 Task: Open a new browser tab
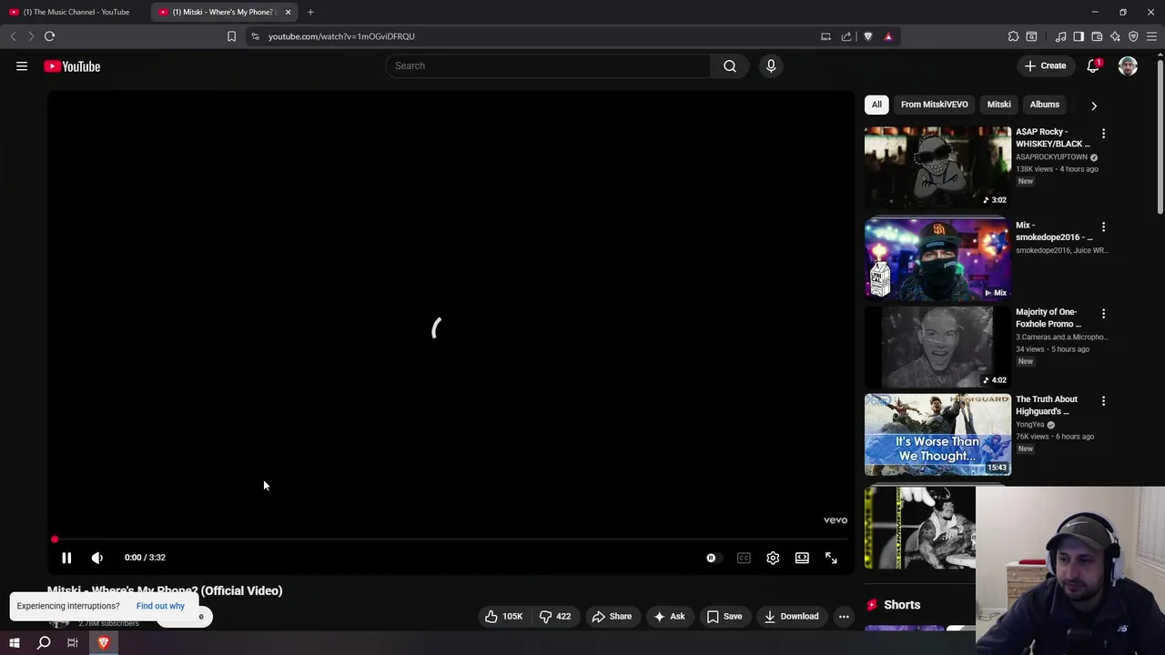(310, 12)
